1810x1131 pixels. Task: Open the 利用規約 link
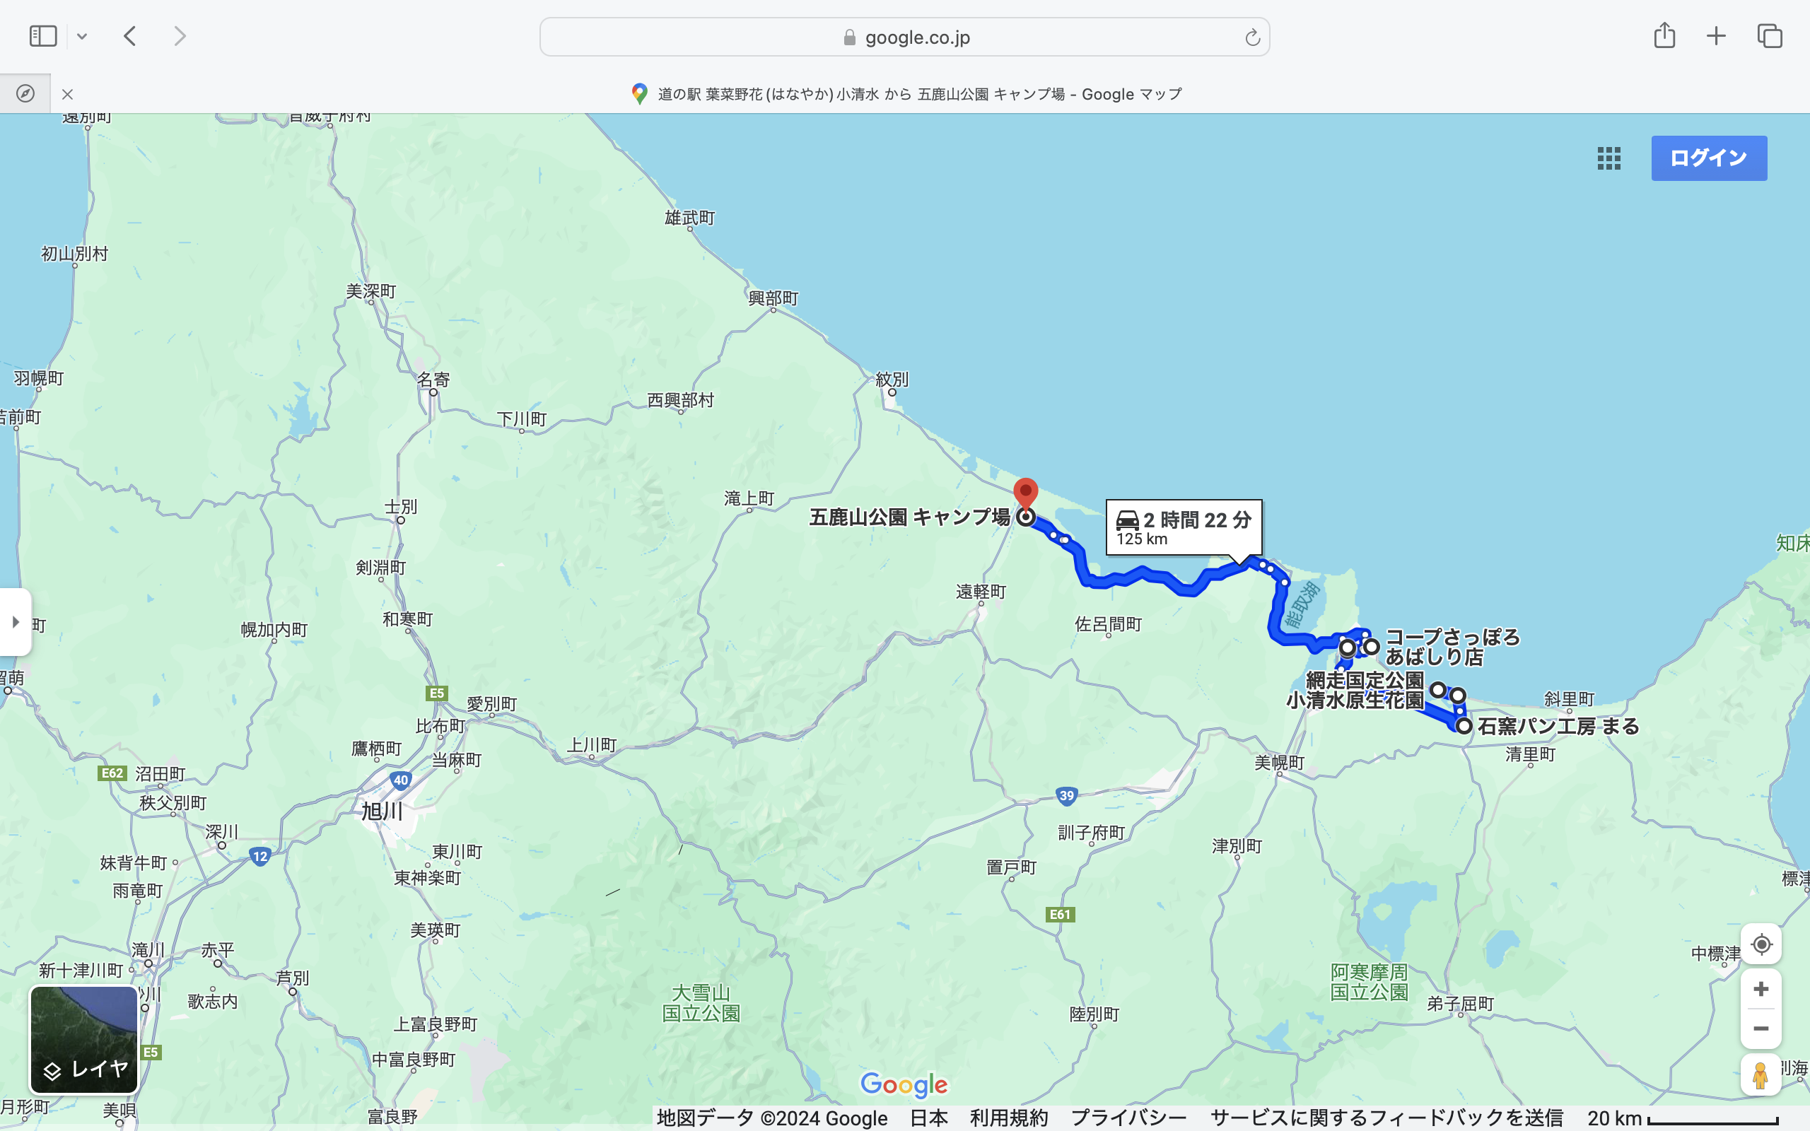[x=1008, y=1118]
